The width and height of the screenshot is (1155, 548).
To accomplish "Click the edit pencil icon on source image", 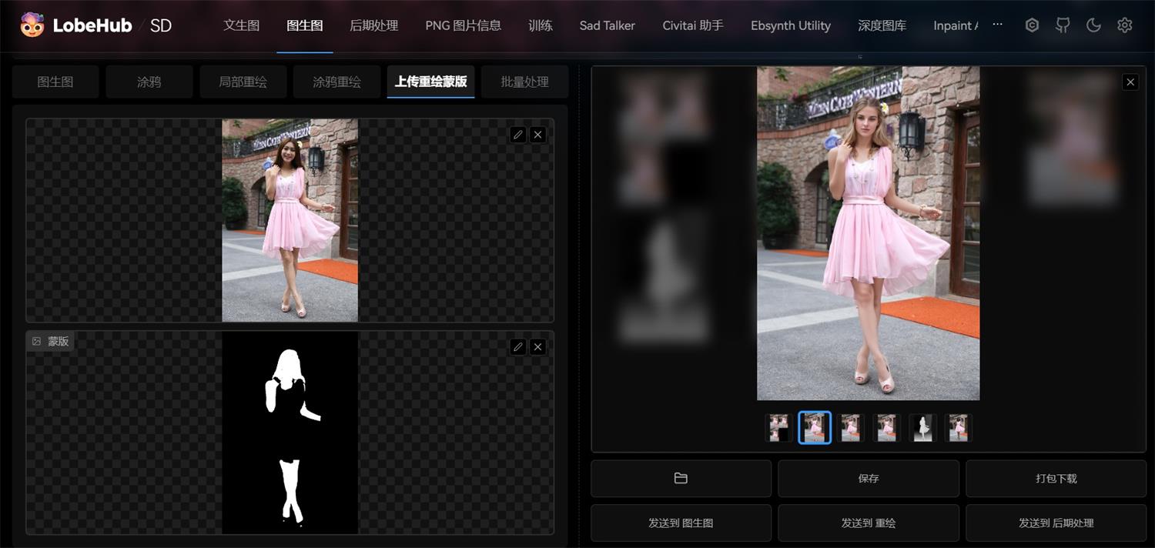I will click(518, 135).
